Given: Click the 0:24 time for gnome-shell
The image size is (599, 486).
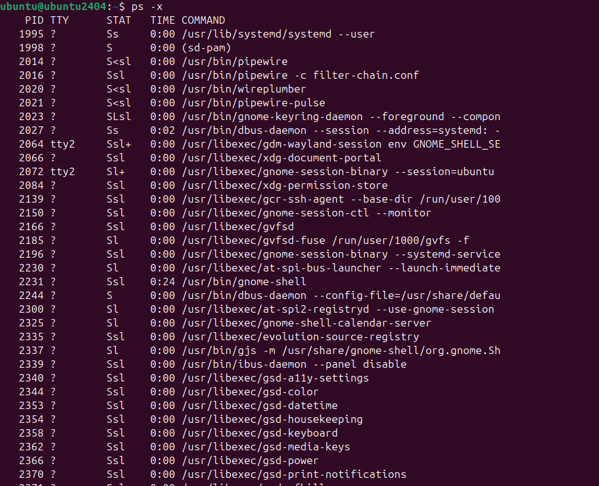Looking at the screenshot, I should point(163,281).
